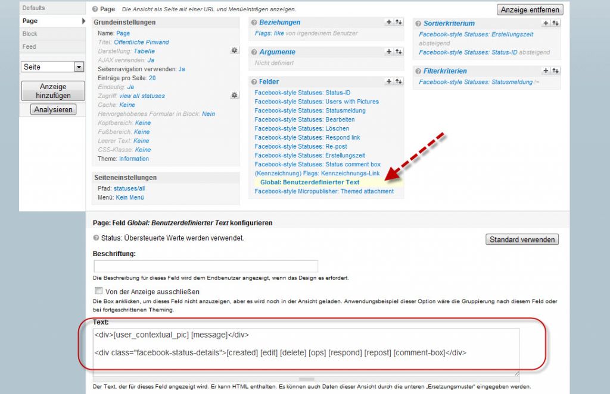The height and width of the screenshot is (394, 610).
Task: Open the 'Seite' display type dropdown
Action: (x=52, y=67)
